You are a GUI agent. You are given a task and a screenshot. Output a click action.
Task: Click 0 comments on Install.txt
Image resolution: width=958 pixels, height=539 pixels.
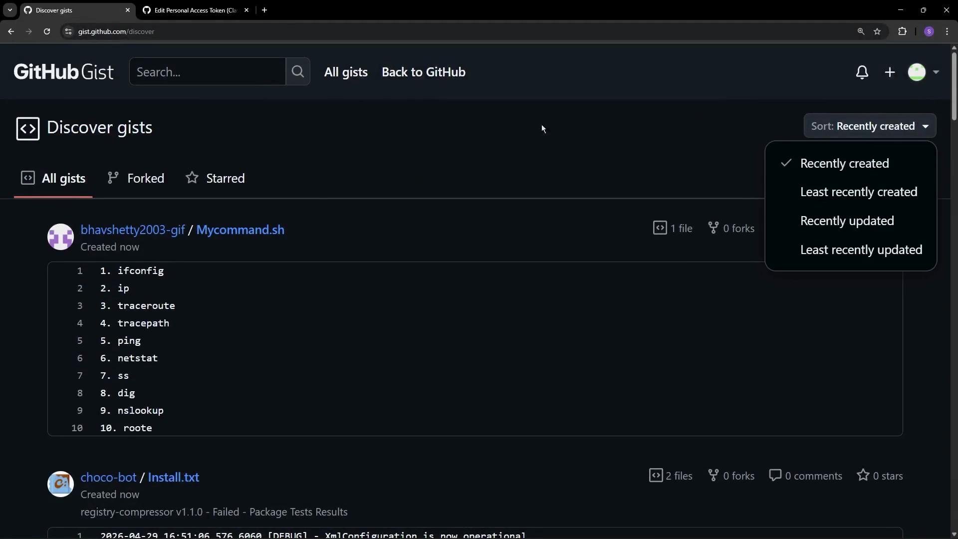[x=805, y=476]
